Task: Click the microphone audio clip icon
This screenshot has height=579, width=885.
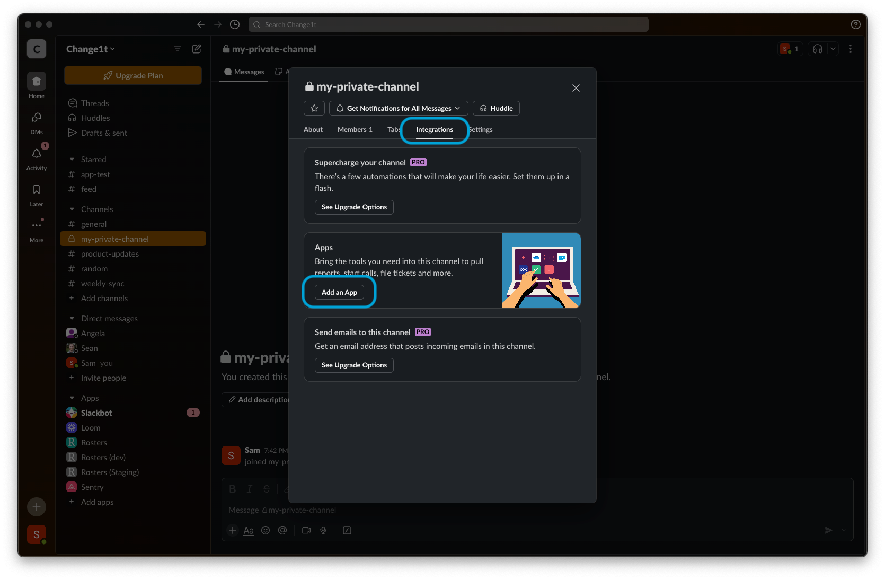Action: coord(323,530)
